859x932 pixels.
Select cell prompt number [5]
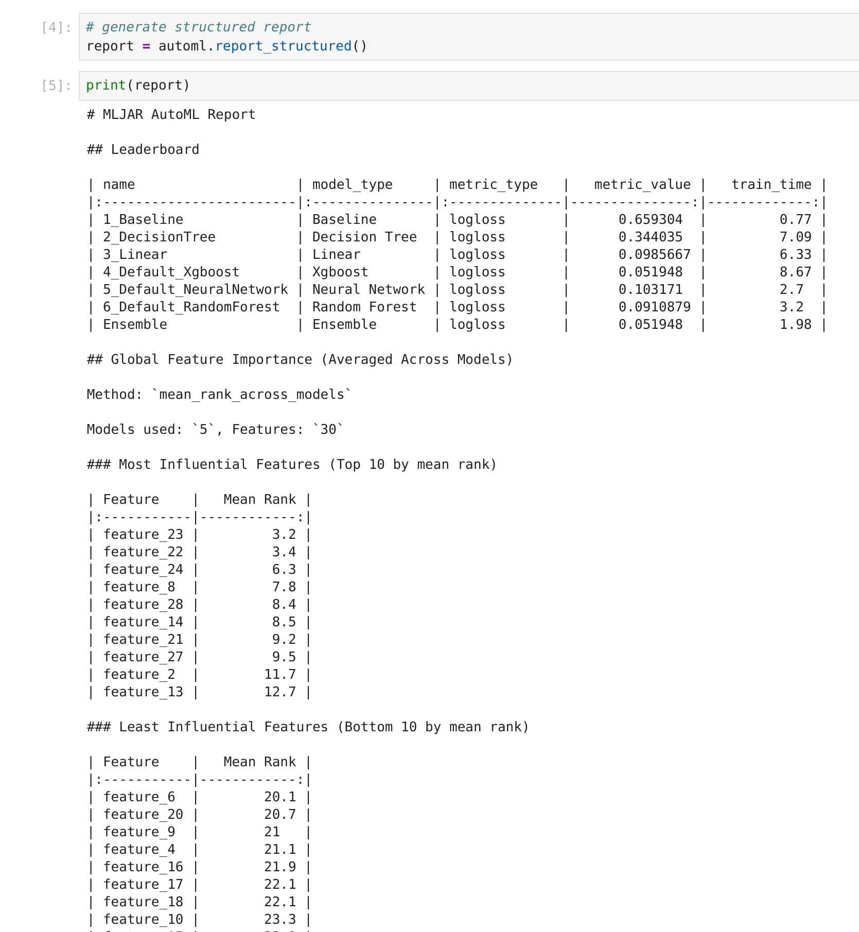(x=56, y=85)
